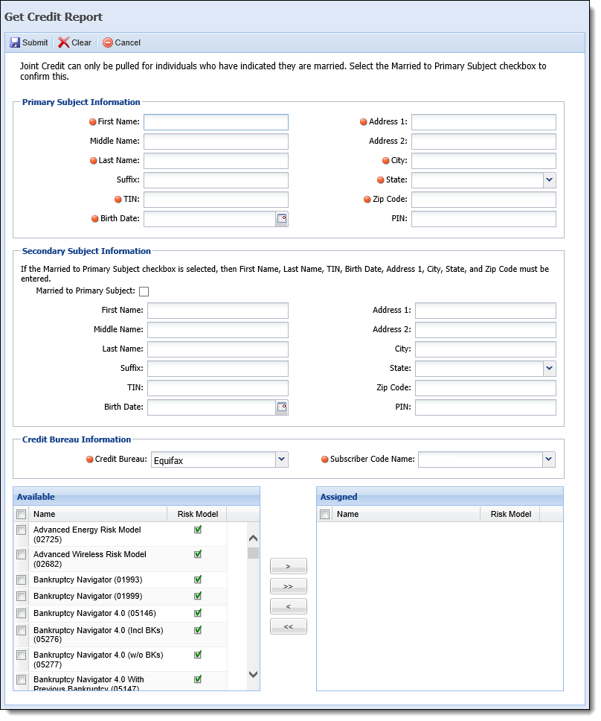Image resolution: width=601 pixels, height=721 pixels.
Task: Focus the Primary City field
Action: coord(483,161)
